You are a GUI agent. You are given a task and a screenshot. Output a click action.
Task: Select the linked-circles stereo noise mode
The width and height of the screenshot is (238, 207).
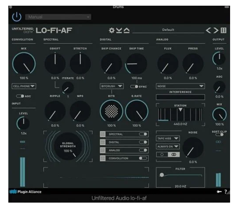click(x=174, y=154)
